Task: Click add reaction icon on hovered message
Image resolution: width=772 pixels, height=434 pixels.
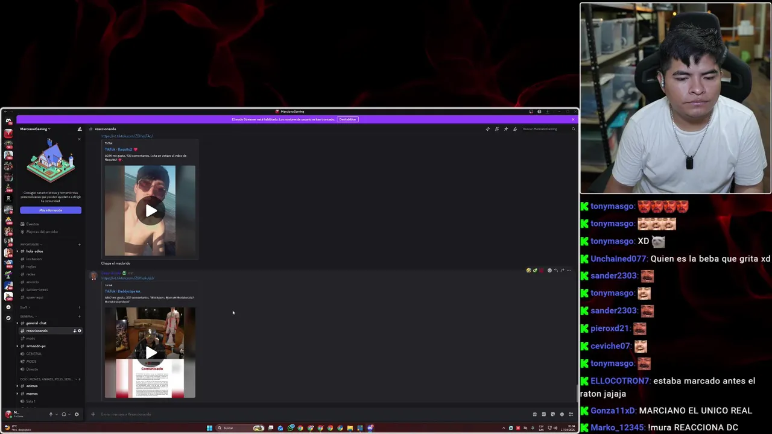Action: 549,271
